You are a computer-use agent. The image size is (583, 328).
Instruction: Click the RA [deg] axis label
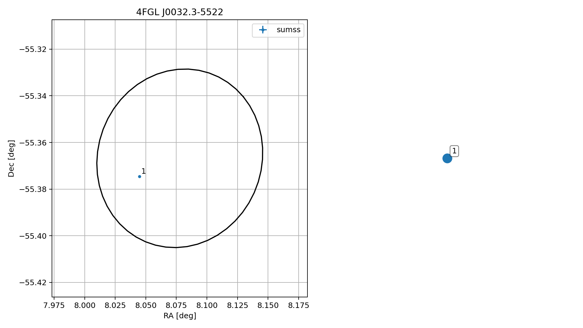pyautogui.click(x=180, y=316)
